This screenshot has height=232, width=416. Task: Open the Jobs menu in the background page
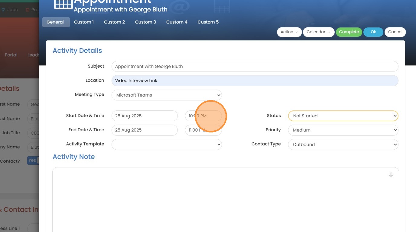(x=10, y=10)
